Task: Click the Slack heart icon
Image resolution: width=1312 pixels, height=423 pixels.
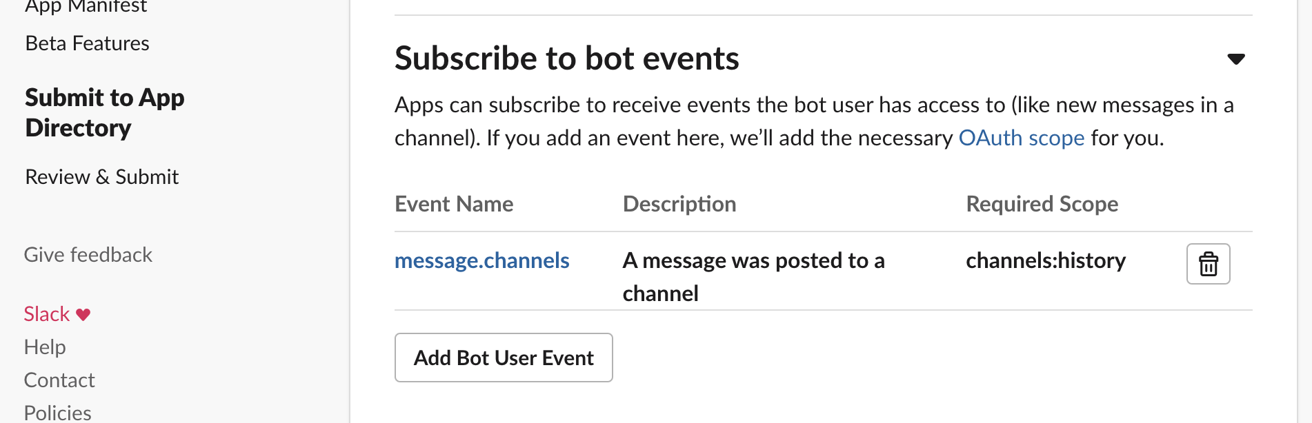Action: tap(81, 314)
